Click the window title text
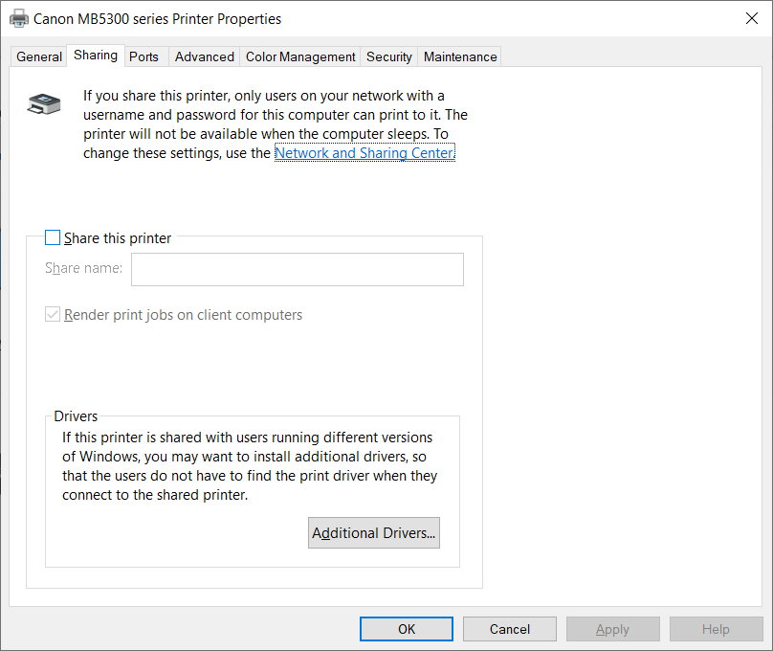773x651 pixels. (x=157, y=19)
